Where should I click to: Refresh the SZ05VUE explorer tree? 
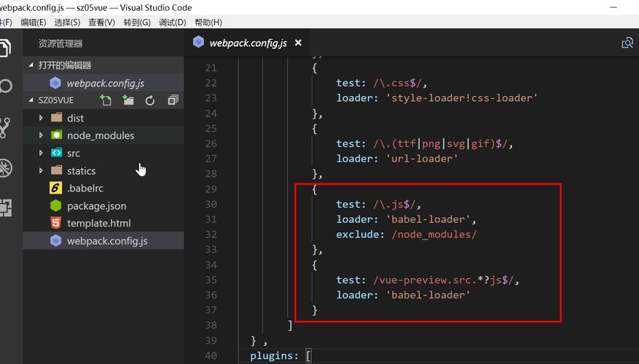(150, 100)
